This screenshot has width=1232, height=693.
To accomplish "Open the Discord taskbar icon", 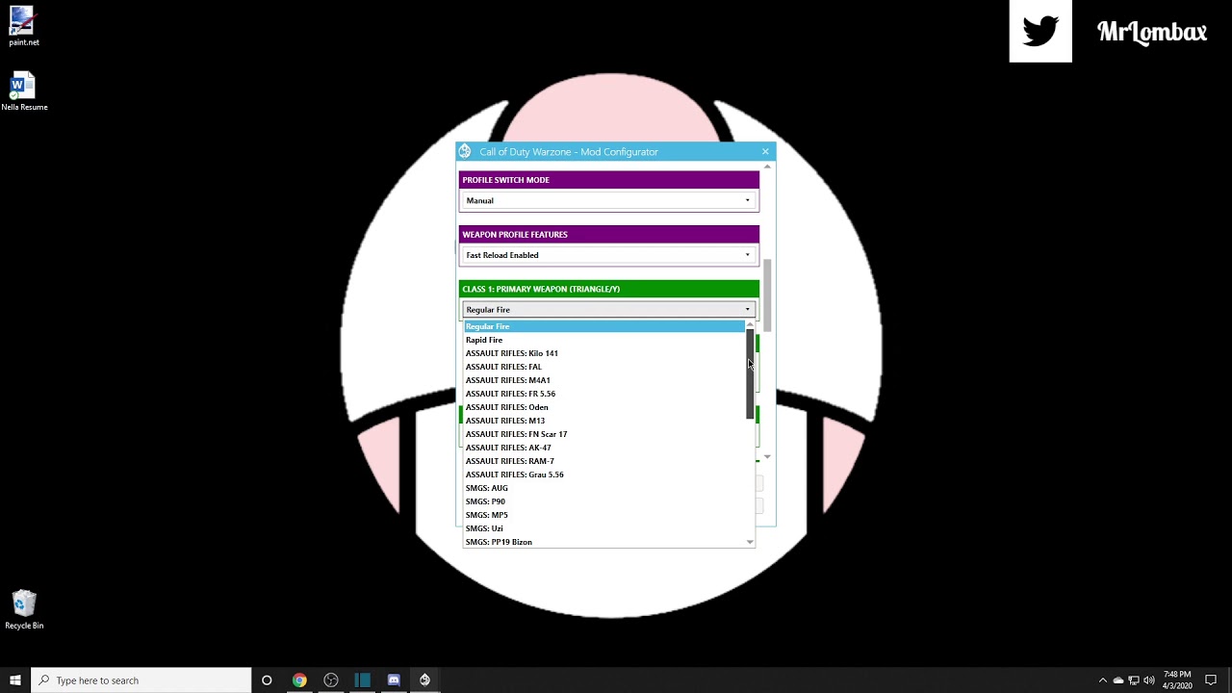I will 394,680.
